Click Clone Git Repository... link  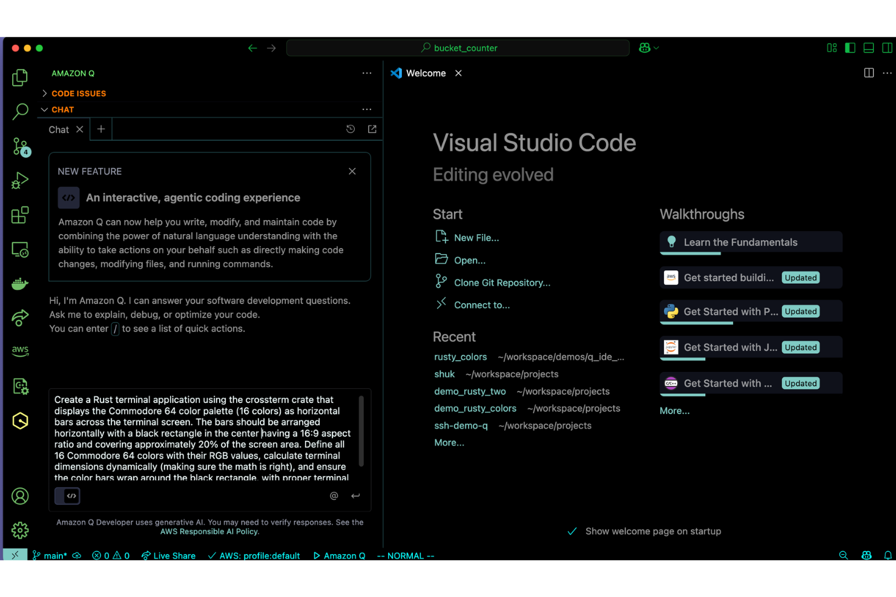click(x=502, y=282)
